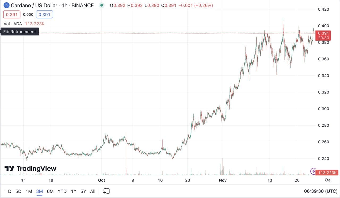Select the 5D time range
Image resolution: width=340 pixels, height=198 pixels.
pyautogui.click(x=18, y=191)
